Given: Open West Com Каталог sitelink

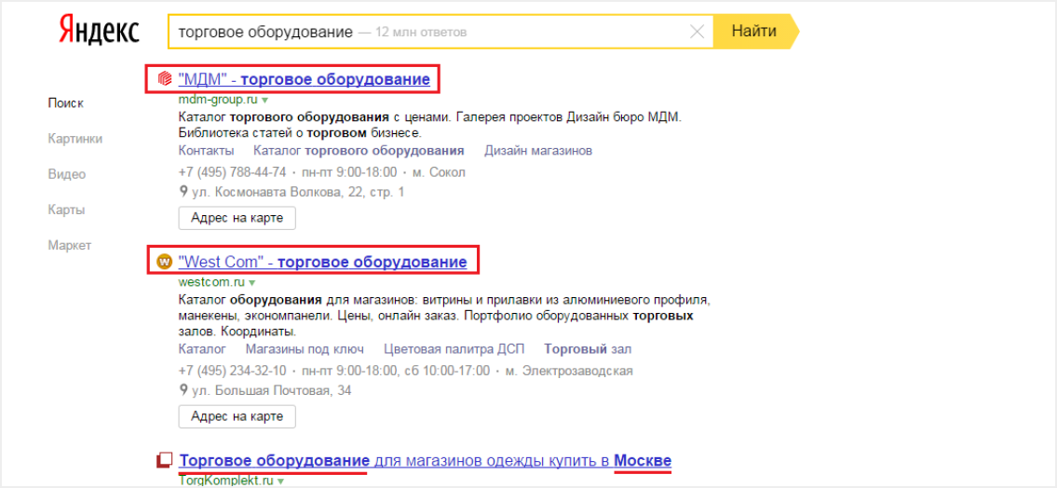Looking at the screenshot, I should [202, 349].
